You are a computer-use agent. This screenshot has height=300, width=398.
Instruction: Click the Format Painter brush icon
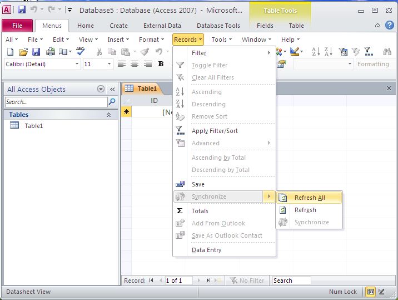pyautogui.click(x=145, y=52)
